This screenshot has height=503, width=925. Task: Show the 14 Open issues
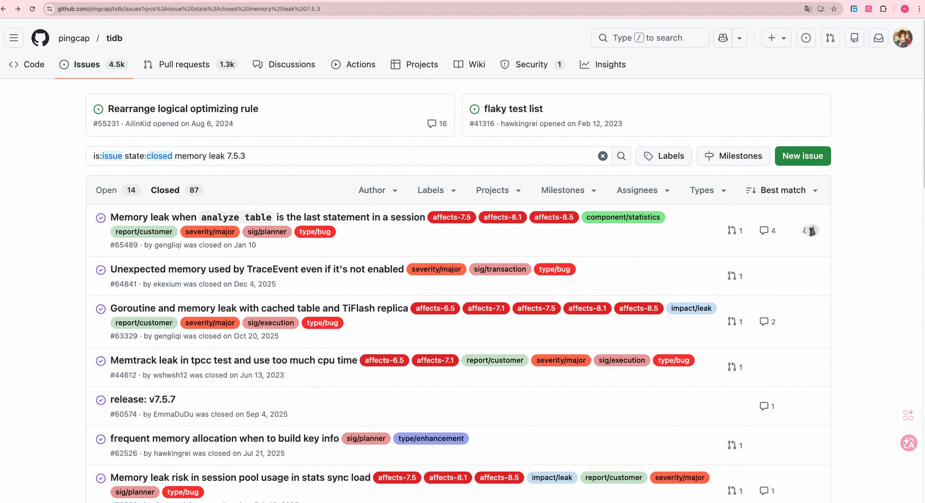[x=118, y=190]
